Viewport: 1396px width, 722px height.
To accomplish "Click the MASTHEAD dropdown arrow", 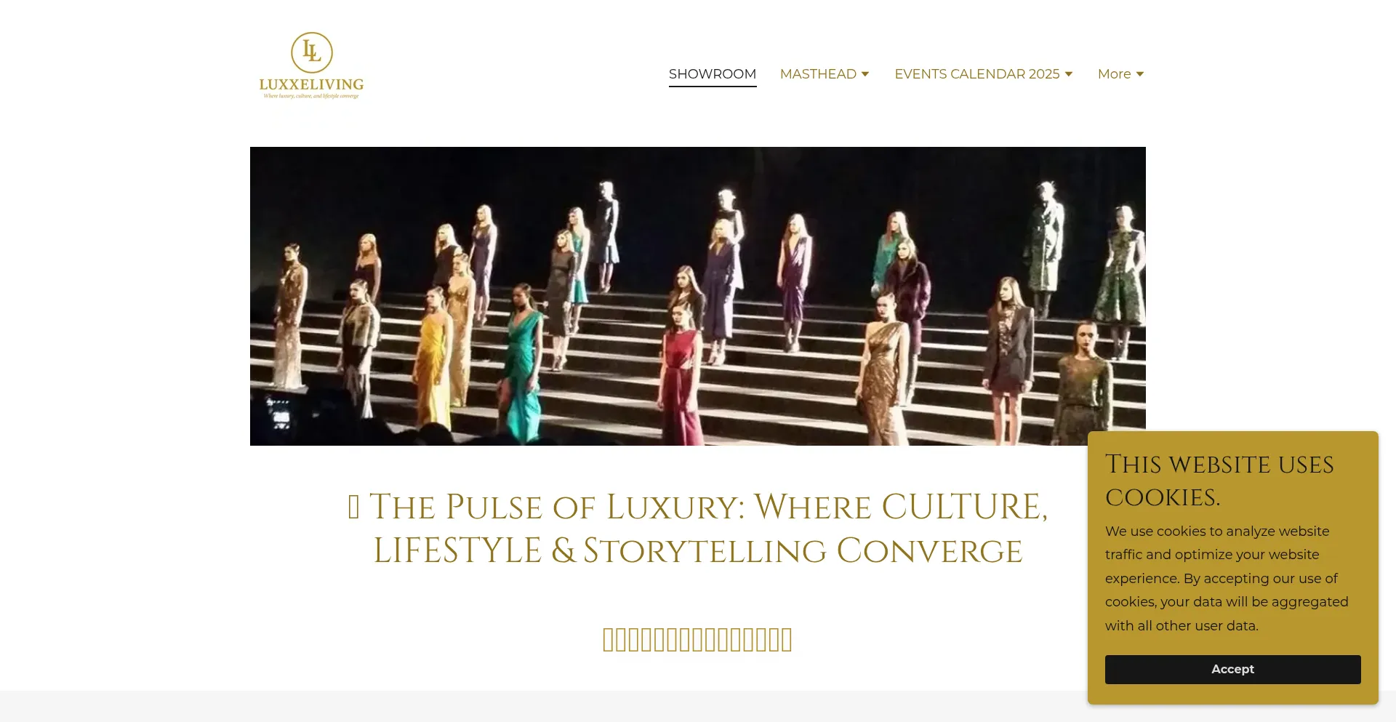I will click(865, 74).
